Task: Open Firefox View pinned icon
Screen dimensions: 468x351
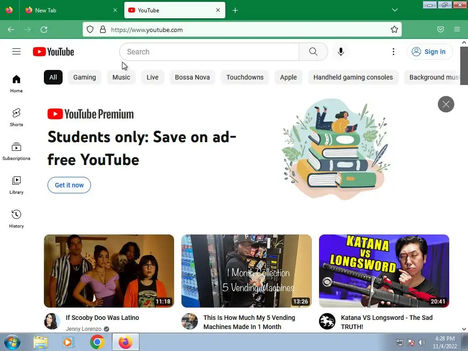Action: pyautogui.click(x=9, y=10)
